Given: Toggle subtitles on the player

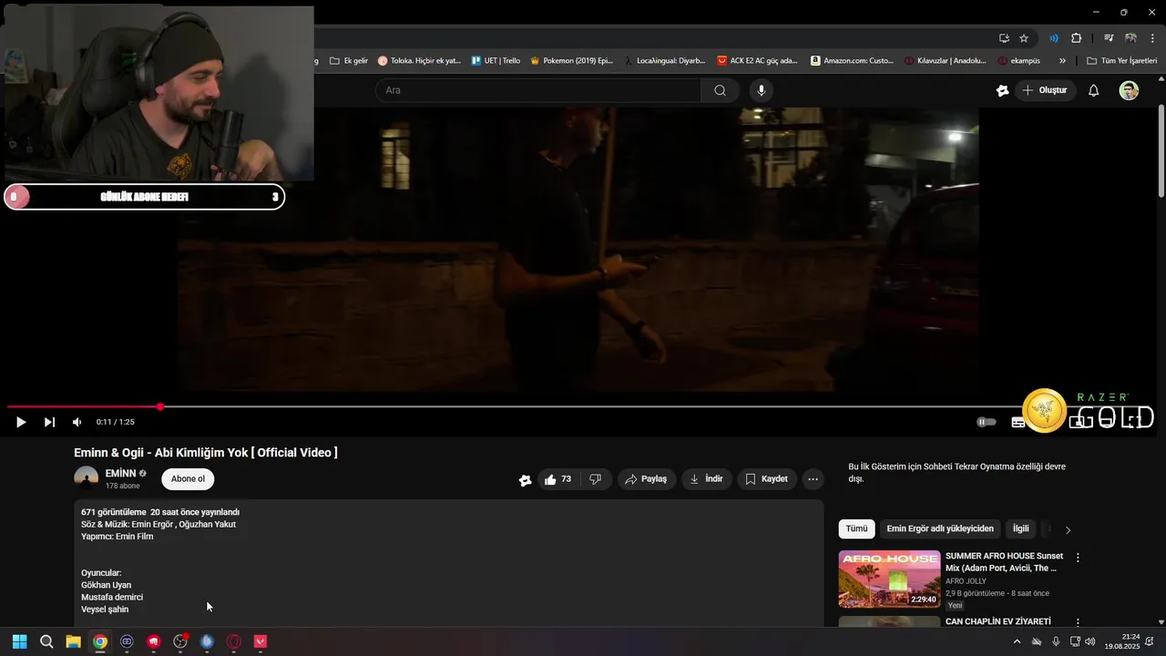Looking at the screenshot, I should (x=1018, y=422).
